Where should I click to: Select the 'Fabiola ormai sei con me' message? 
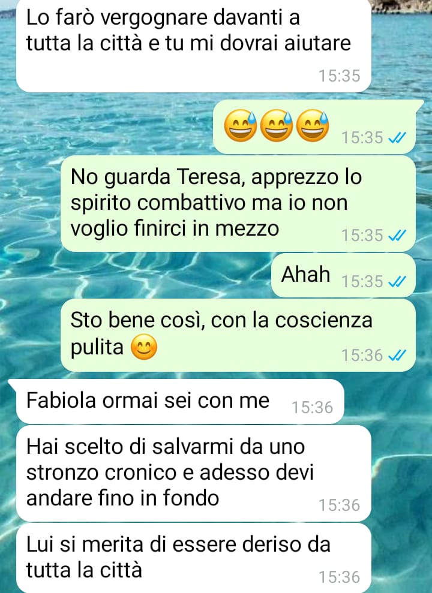pos(180,401)
